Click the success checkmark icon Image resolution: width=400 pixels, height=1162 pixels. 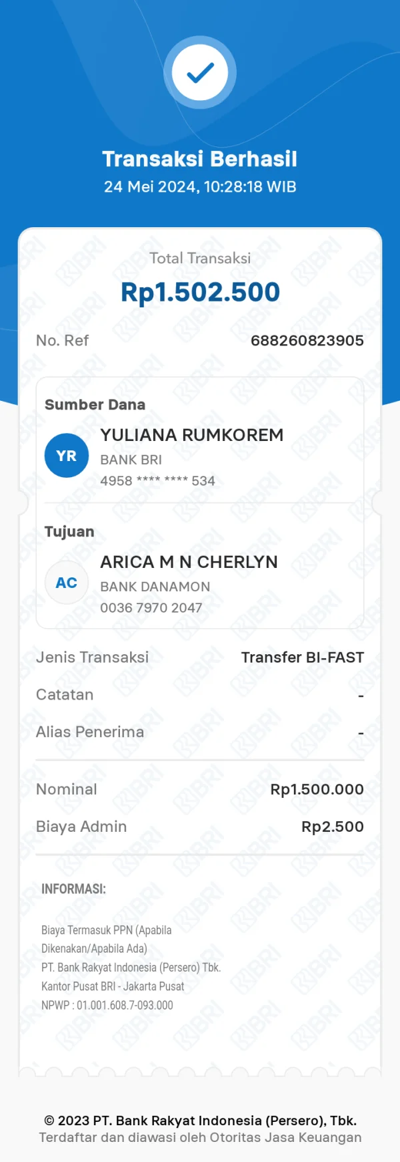200,73
